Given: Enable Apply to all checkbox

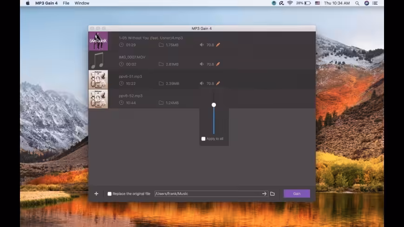Looking at the screenshot, I should pos(203,139).
